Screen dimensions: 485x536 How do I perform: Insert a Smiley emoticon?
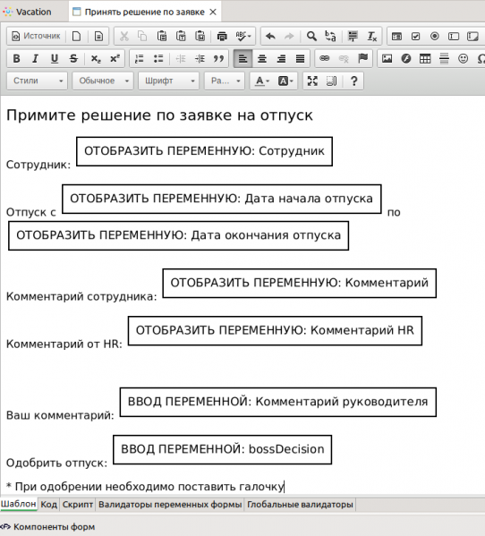(x=464, y=58)
